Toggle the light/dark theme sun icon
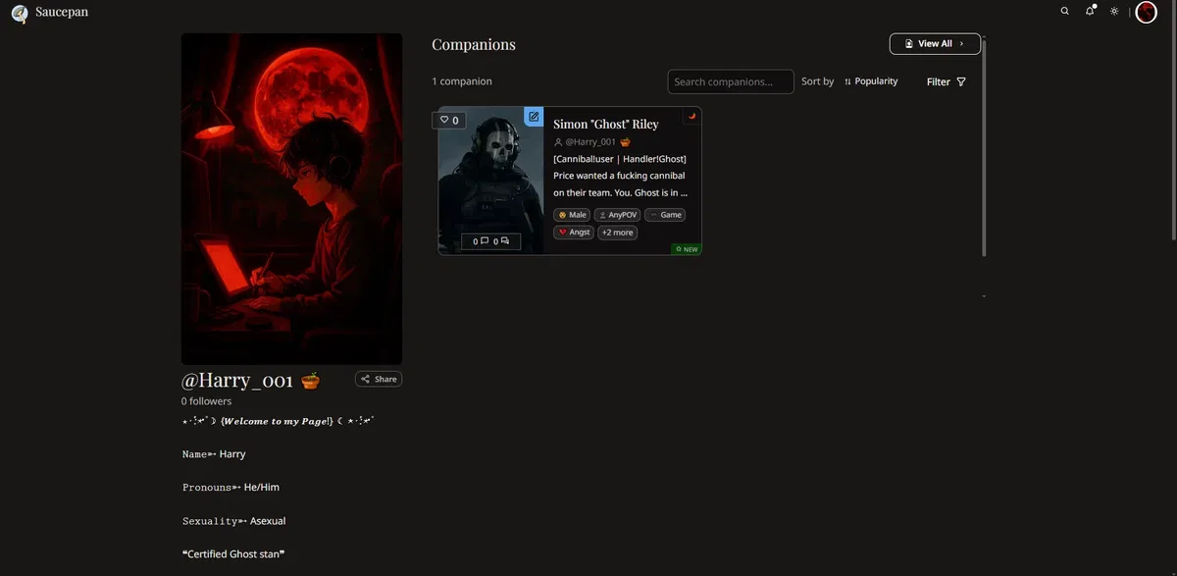 point(1114,12)
